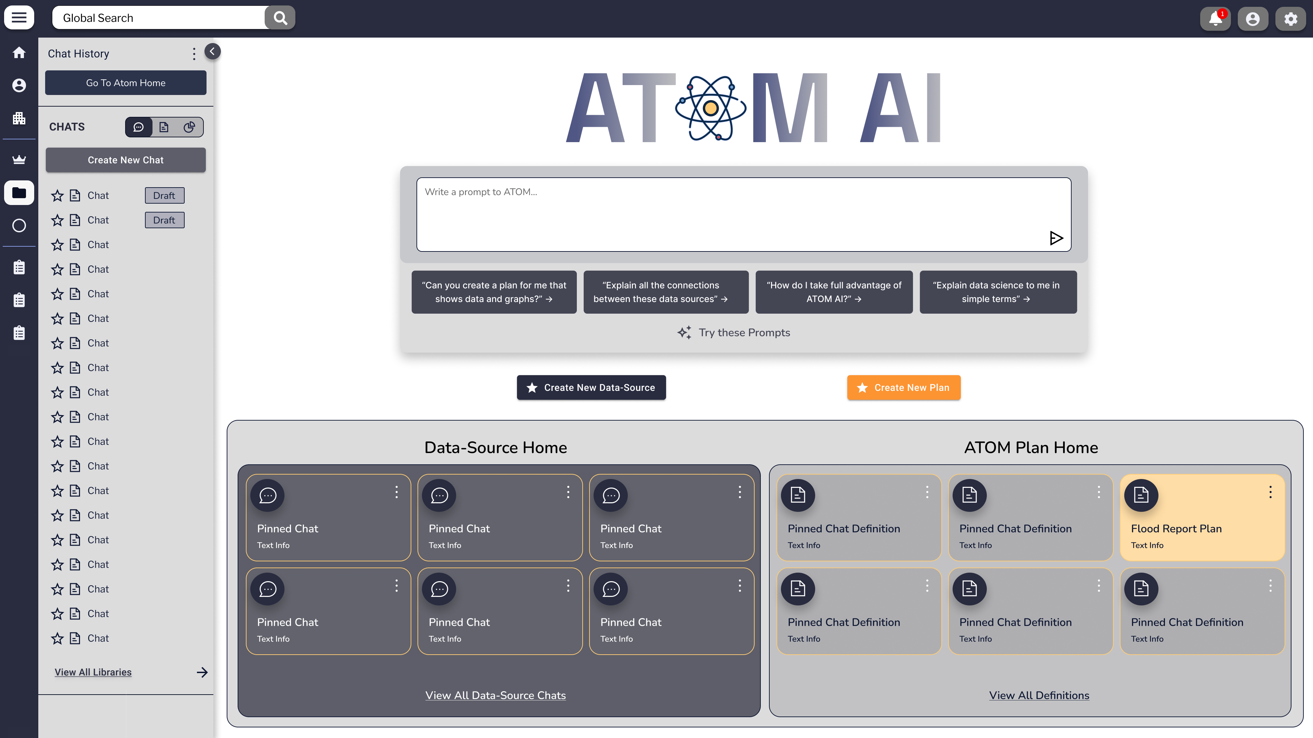Open the first clipboard icon in sidebar

click(19, 267)
